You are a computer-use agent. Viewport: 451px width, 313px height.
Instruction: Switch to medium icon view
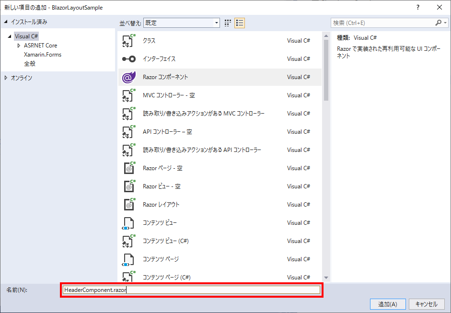click(x=227, y=22)
